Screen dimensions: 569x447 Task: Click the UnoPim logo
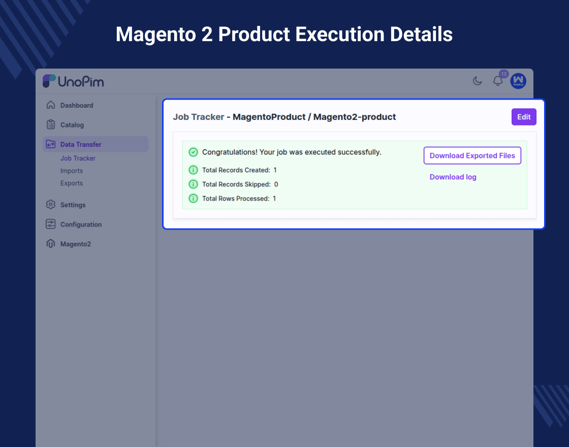click(x=73, y=81)
